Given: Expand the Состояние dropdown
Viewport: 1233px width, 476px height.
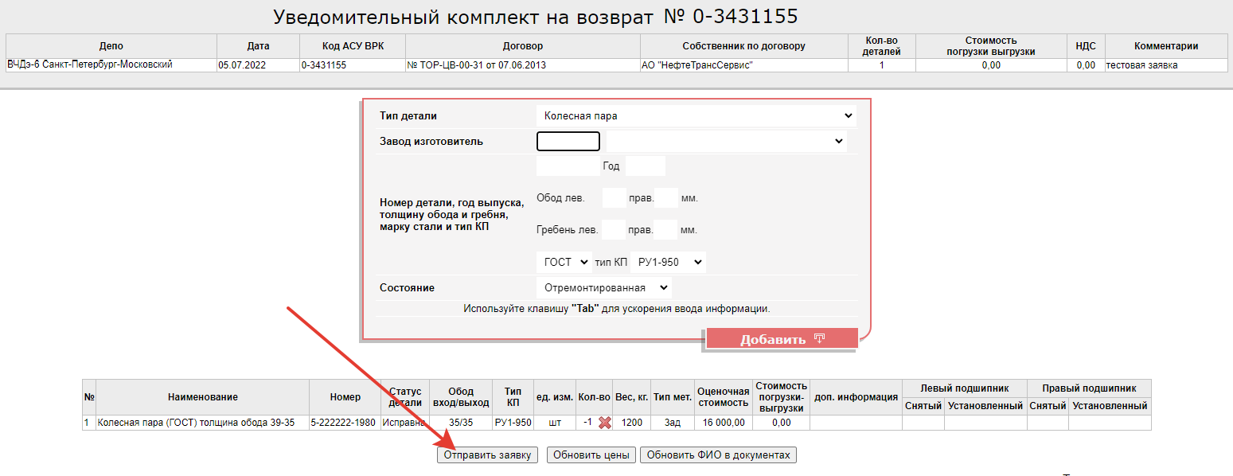Looking at the screenshot, I should click(604, 287).
